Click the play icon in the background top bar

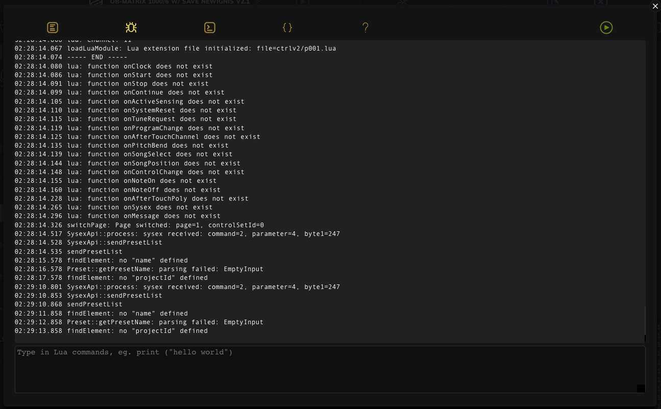point(303,3)
